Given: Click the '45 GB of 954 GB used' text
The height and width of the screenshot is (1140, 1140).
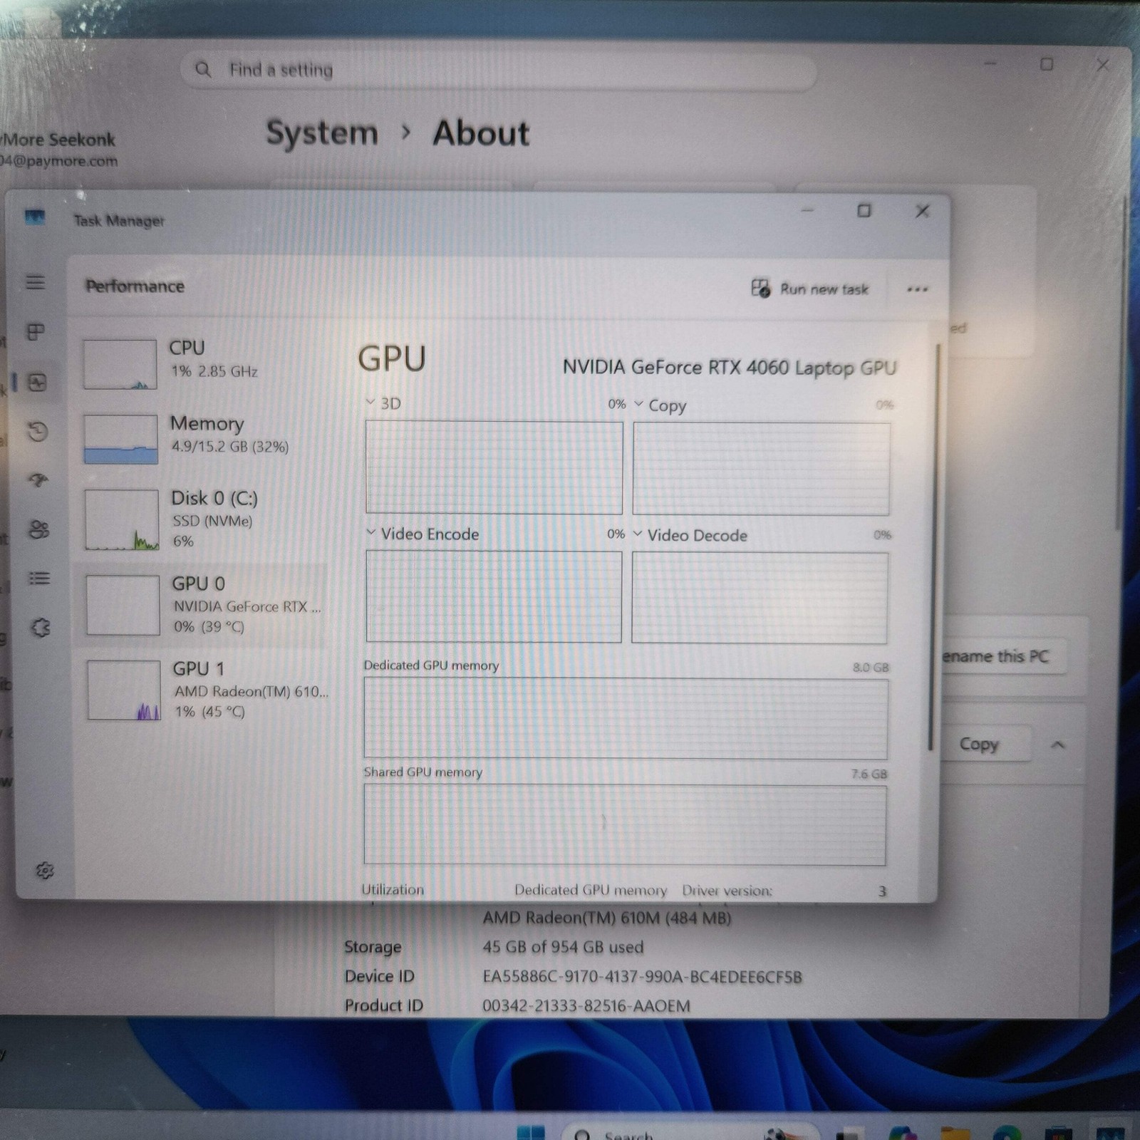Looking at the screenshot, I should 563,947.
